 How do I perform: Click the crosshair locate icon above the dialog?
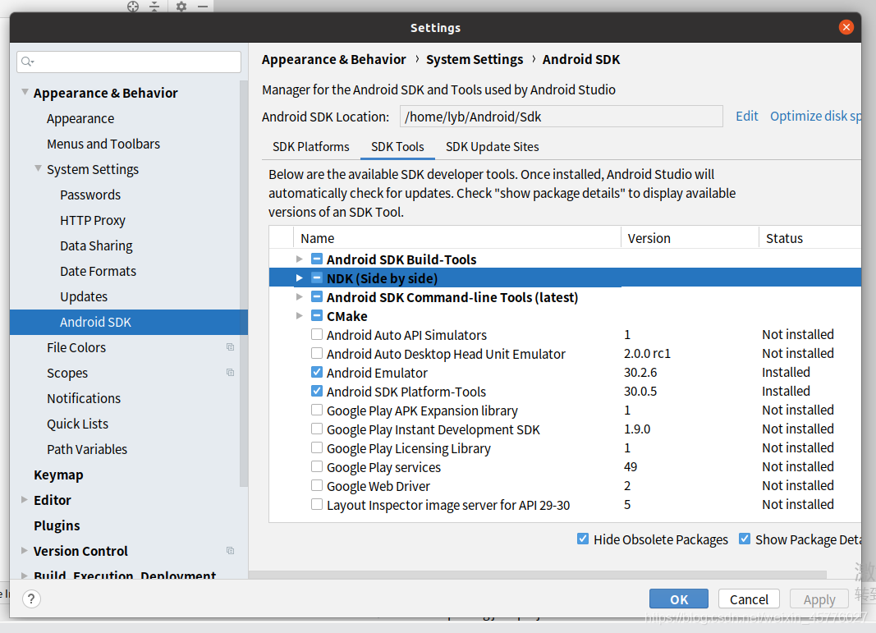pos(133,6)
